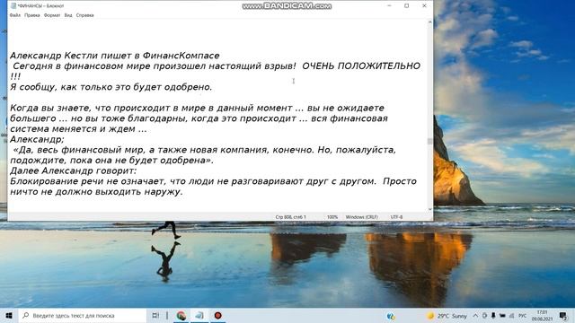575x323 pixels.
Task: Open the Windows Start menu
Action: (9, 316)
